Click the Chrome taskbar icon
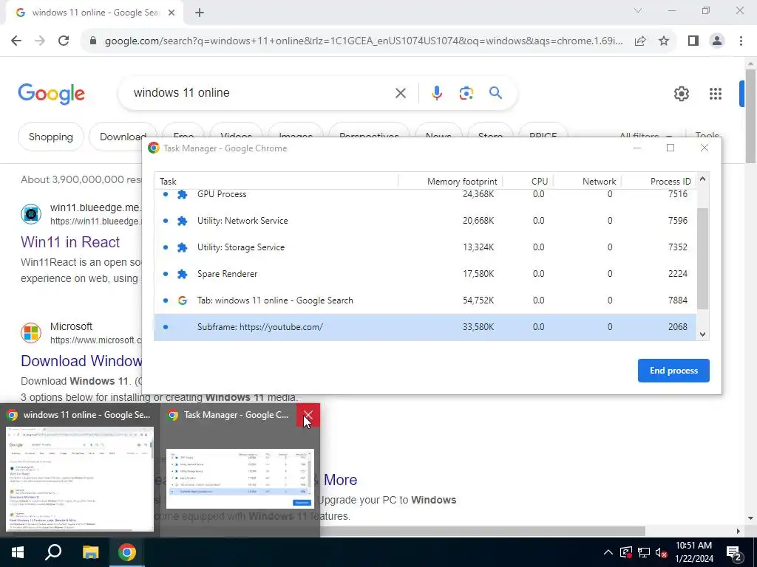The image size is (757, 567). point(127,552)
